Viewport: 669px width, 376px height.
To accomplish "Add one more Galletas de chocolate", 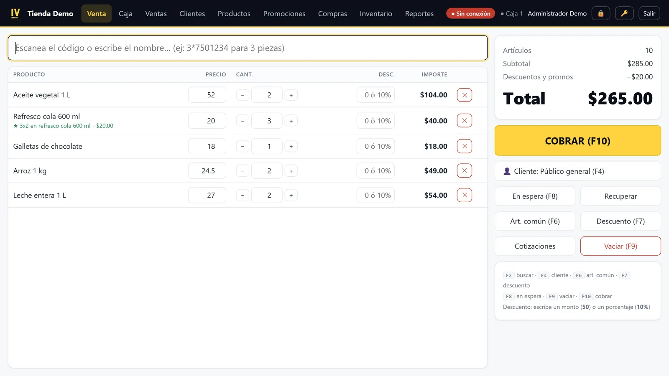I will coord(291,146).
